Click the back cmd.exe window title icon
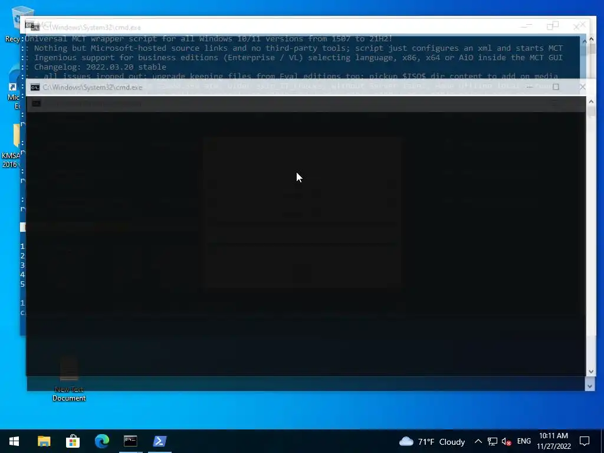Image resolution: width=604 pixels, height=453 pixels. coord(34,27)
